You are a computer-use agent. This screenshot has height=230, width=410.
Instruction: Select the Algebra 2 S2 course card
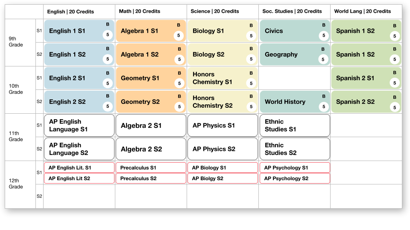[151, 149]
